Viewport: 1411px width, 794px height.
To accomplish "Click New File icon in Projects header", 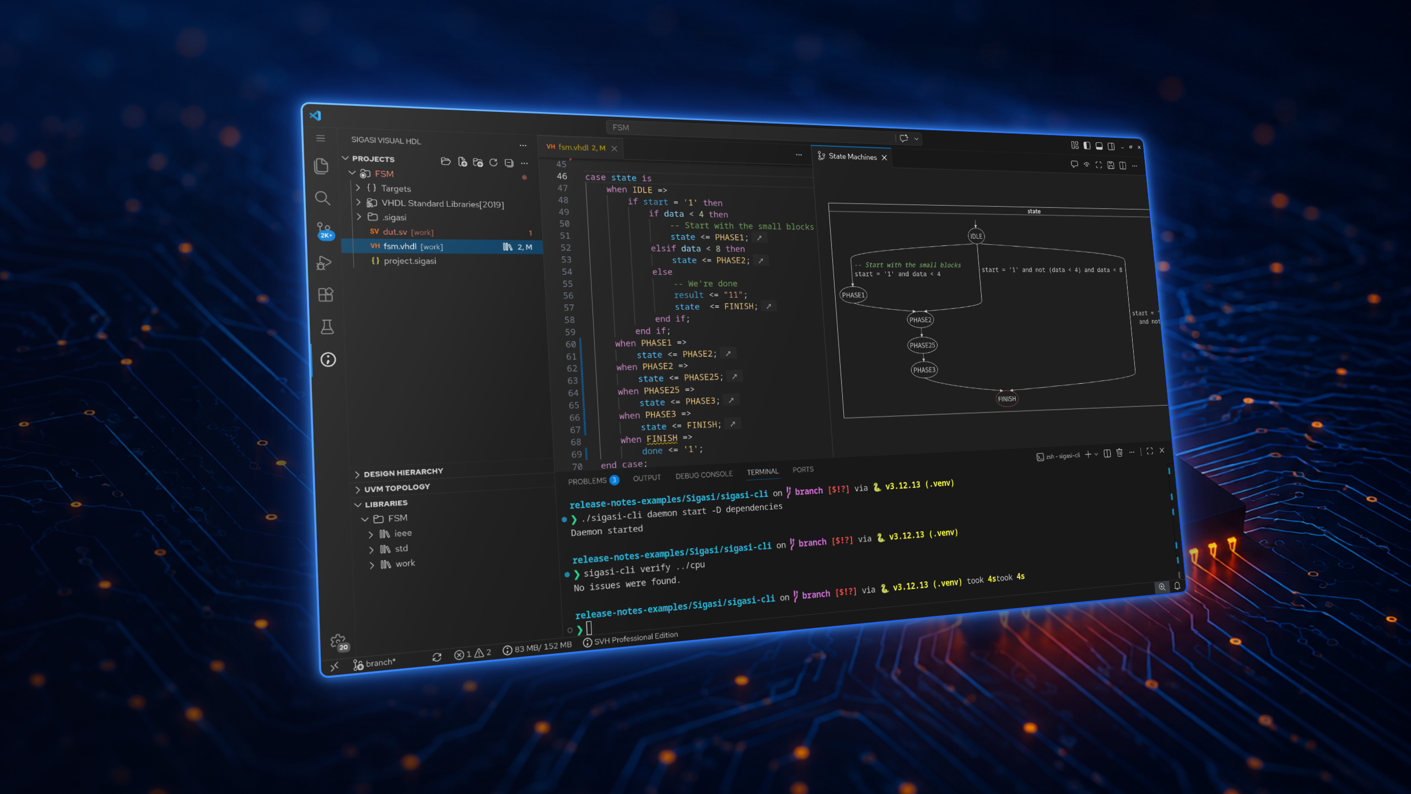I will click(x=462, y=162).
